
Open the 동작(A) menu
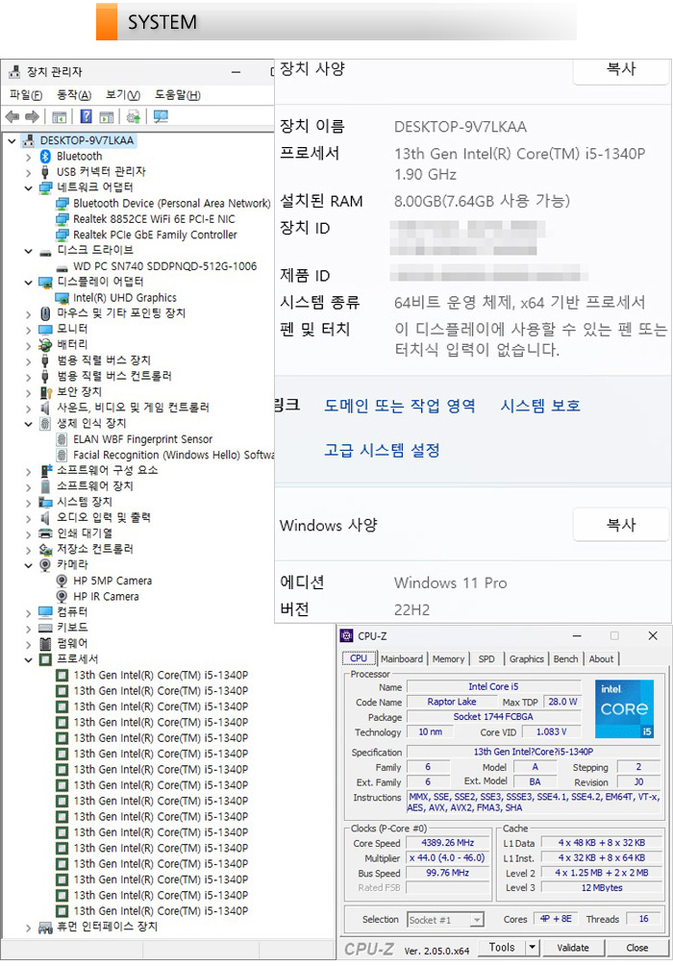tap(74, 95)
